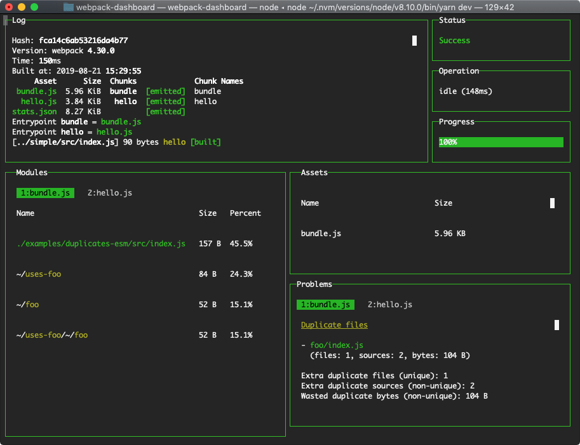Click the Problems panel scrollbar indicator
580x445 pixels.
pos(557,324)
